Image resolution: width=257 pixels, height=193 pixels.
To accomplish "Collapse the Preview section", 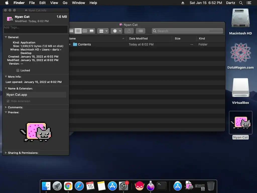I will tap(6, 112).
